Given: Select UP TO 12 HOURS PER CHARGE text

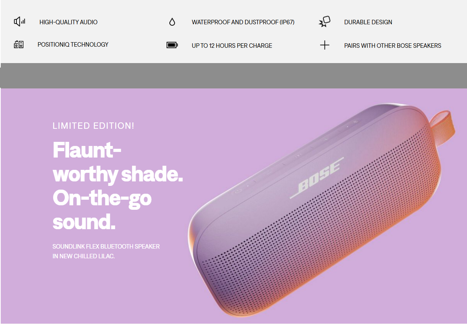Looking at the screenshot, I should pos(232,46).
